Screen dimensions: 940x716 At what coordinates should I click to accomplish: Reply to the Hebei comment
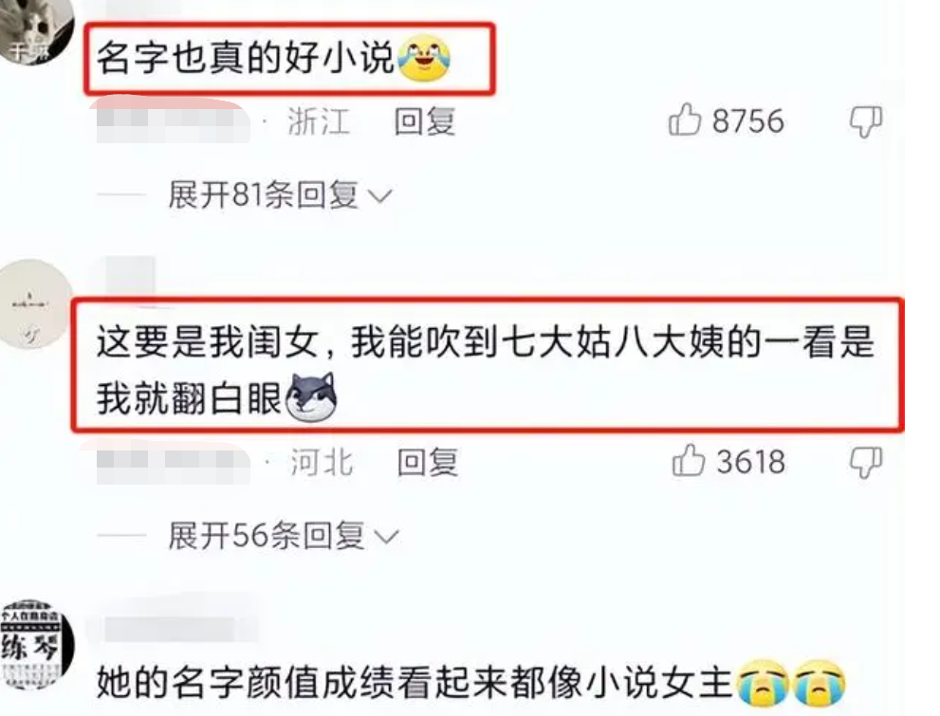point(428,462)
